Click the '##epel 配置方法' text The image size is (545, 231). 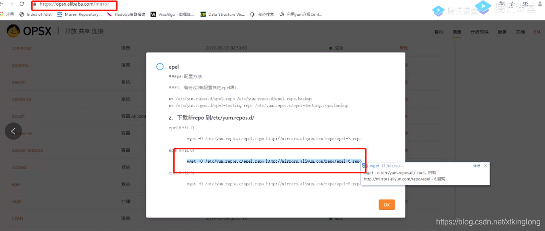(185, 76)
